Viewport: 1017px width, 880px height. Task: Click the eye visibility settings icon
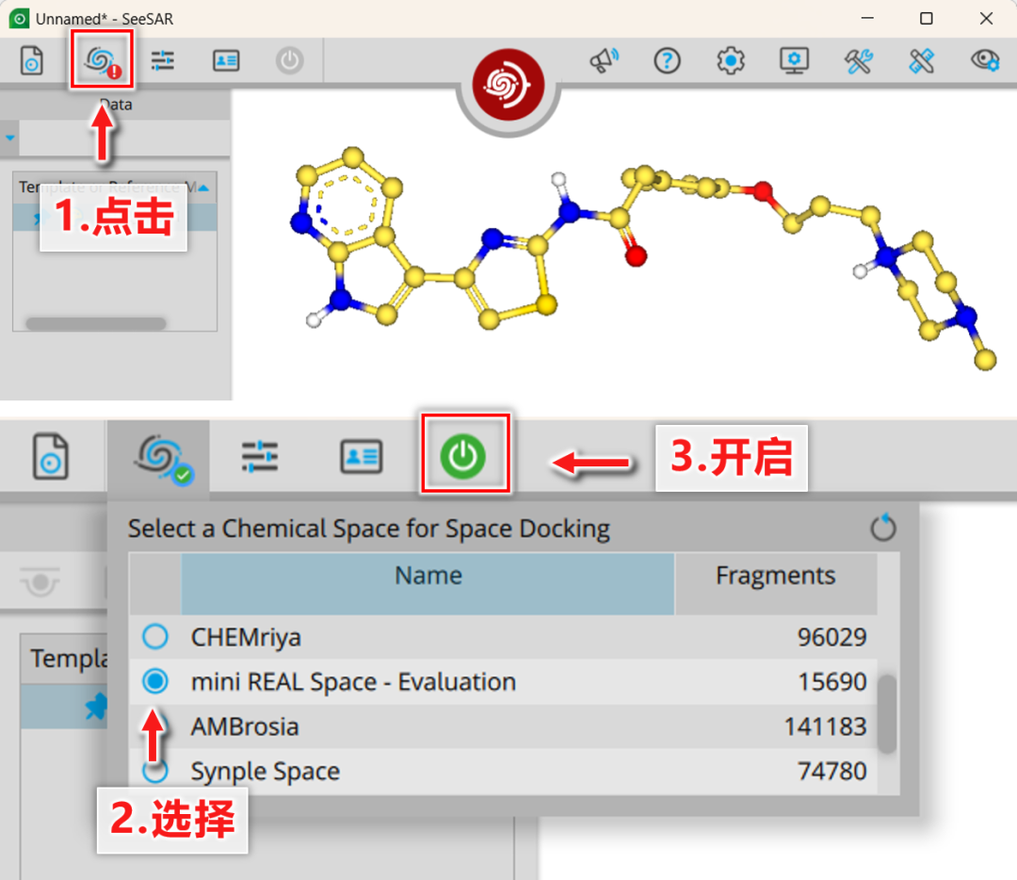point(985,60)
